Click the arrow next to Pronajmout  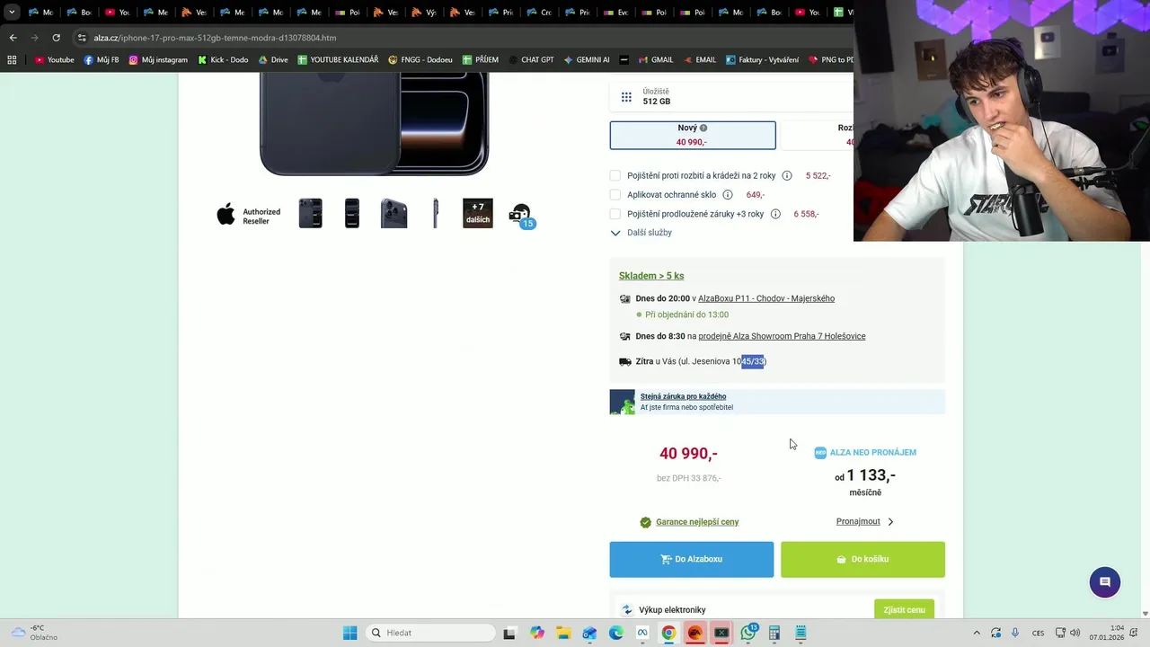click(890, 521)
